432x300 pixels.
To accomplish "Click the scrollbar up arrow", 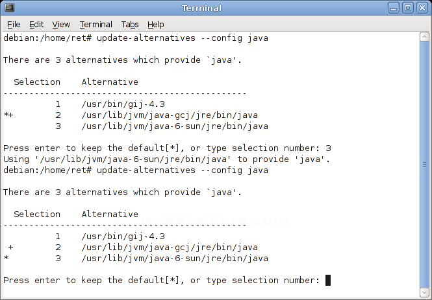I will tap(424, 37).
